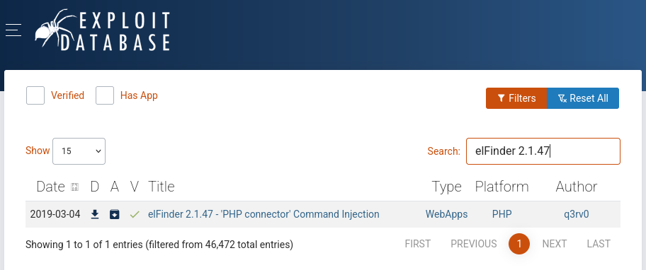Screen dimensions: 646x270
Task: Sort entries by the Date sort icon
Action: (x=75, y=187)
